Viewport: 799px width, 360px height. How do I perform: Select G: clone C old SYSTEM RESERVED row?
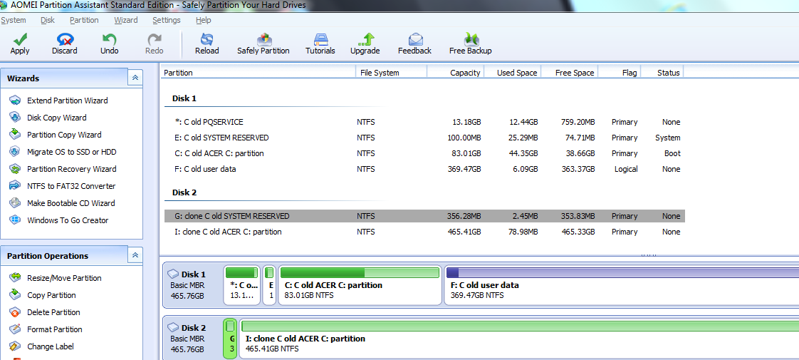point(424,216)
